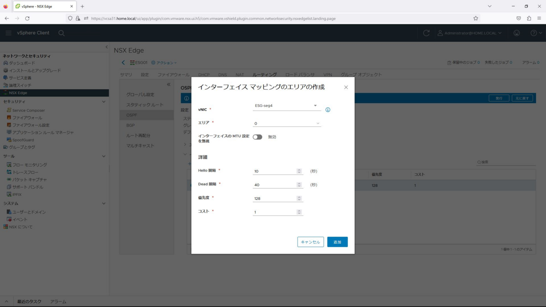This screenshot has width=546, height=307.
Task: Click the 元に戻す revert button
Action: (x=522, y=98)
